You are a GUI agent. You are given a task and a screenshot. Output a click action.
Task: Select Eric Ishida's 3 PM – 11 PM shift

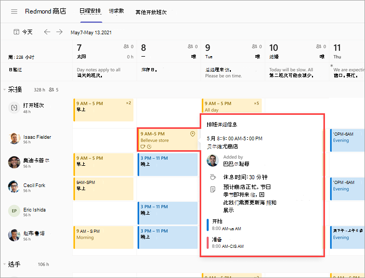(167, 213)
